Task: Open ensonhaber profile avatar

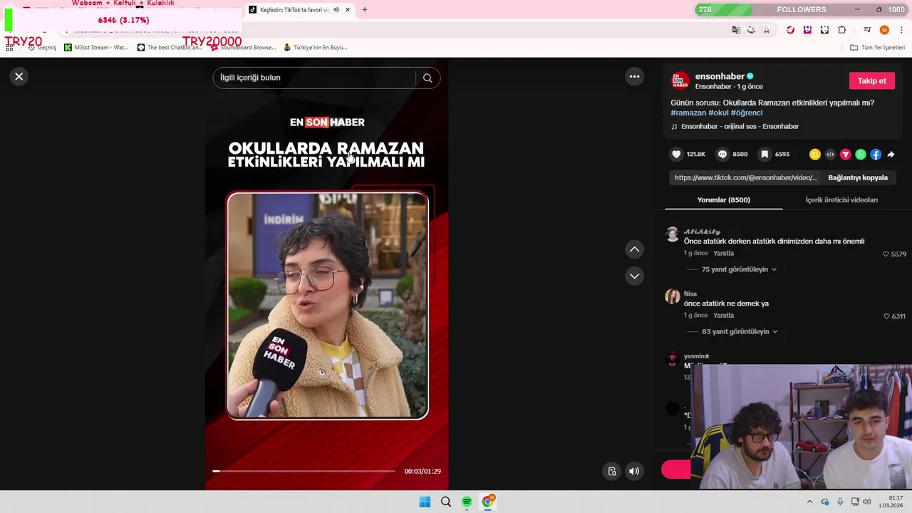Action: coord(680,81)
